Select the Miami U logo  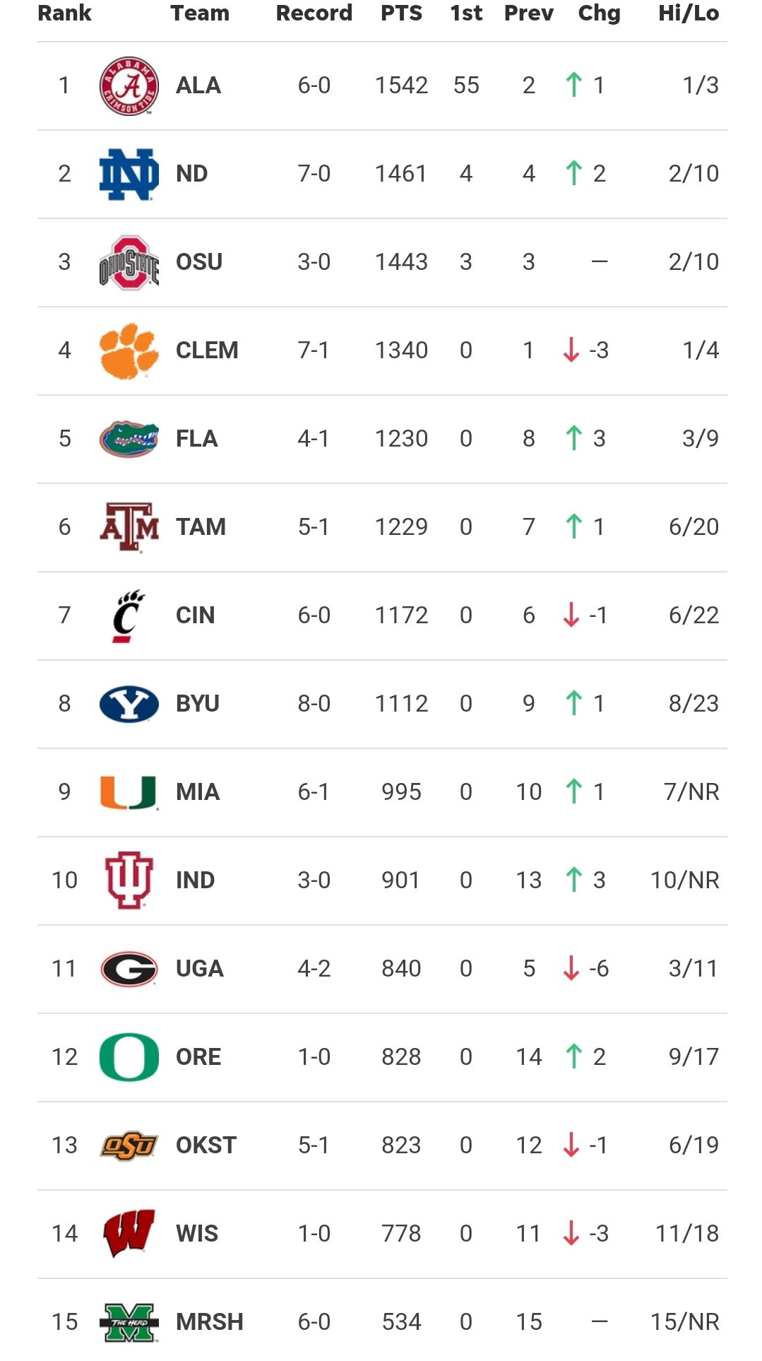(x=129, y=792)
